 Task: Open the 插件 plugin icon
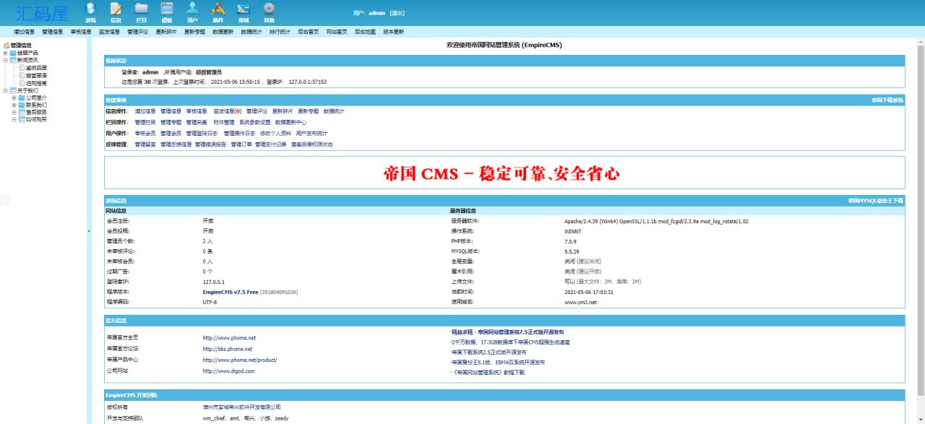click(x=218, y=9)
